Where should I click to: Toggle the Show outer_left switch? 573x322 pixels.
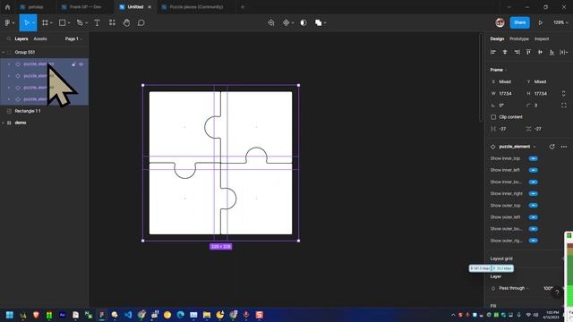534,217
